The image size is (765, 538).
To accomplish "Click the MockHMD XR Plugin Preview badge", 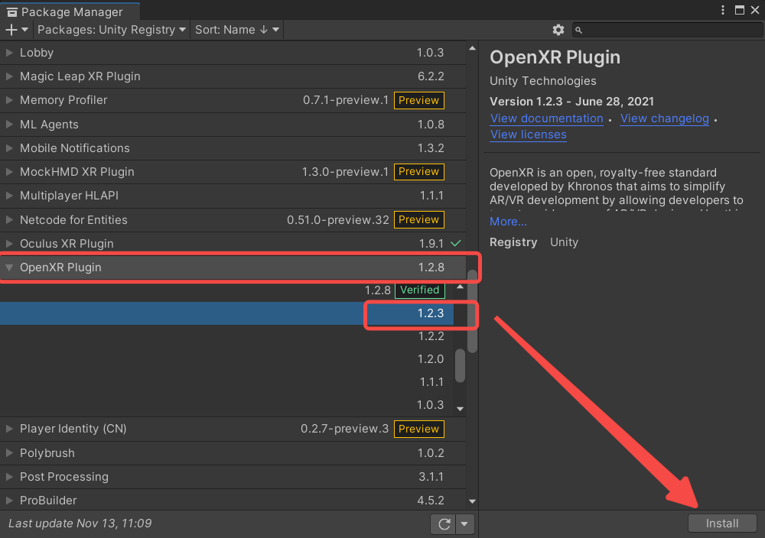I will 418,171.
